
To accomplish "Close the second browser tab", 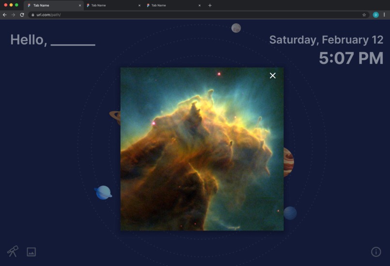I will pyautogui.click(x=139, y=5).
